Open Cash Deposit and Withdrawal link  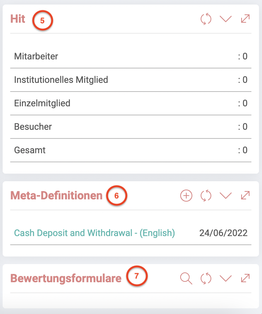tap(94, 233)
